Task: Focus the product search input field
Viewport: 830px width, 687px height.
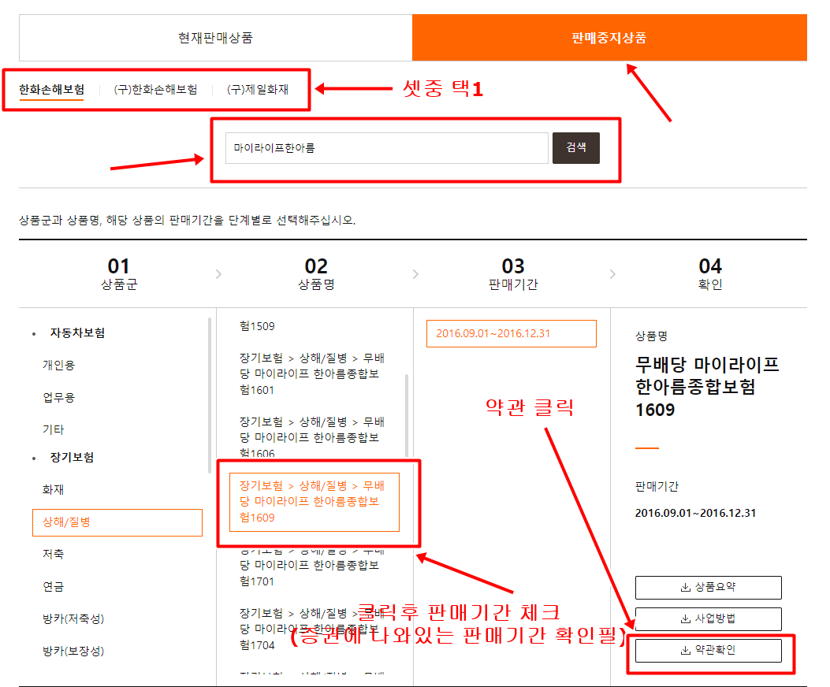Action: 387,147
